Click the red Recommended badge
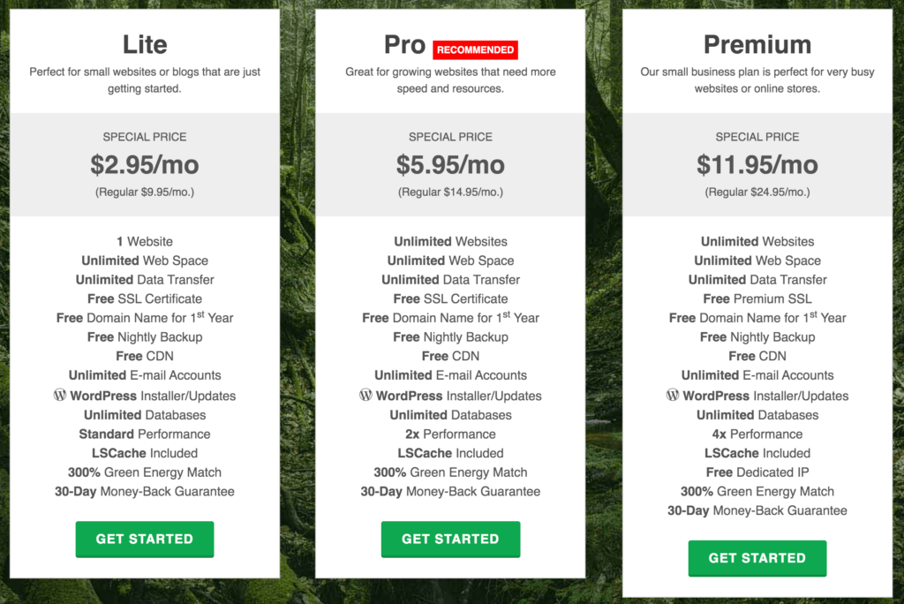Screen dimensions: 904x604 pyautogui.click(x=475, y=49)
